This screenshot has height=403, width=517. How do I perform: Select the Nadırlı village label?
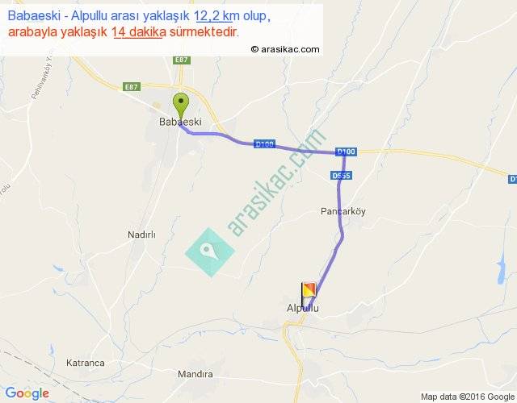[141, 235]
